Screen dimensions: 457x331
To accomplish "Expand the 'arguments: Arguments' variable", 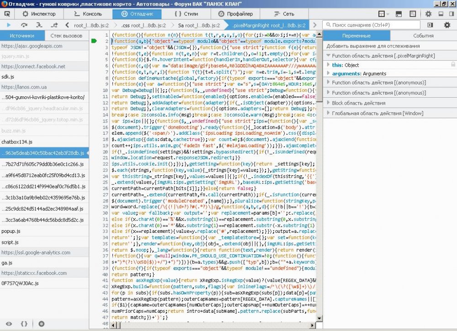I will 329,74.
